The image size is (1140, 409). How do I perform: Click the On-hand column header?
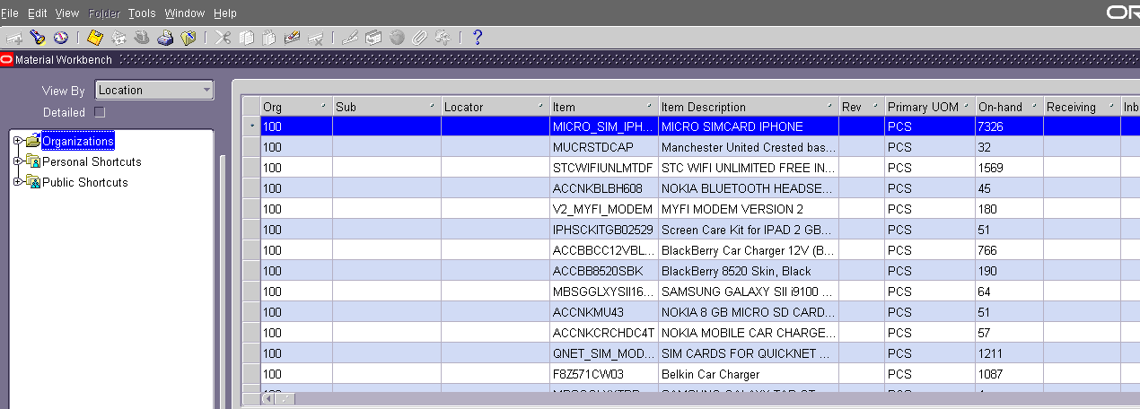(1008, 107)
